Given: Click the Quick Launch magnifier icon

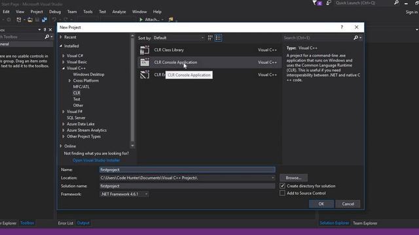Looking at the screenshot, I should tap(396, 3).
